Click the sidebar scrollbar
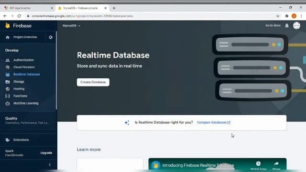 [x=56, y=70]
